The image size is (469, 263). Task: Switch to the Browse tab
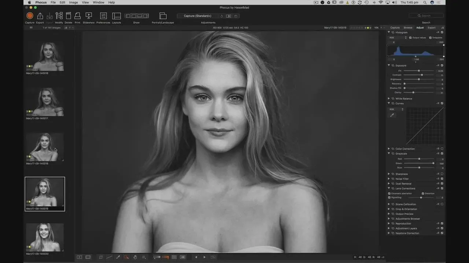click(x=408, y=28)
